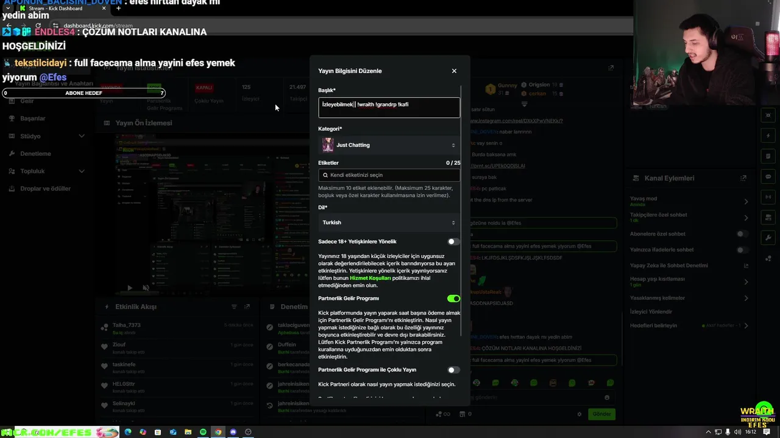Click Selinaykl in Etkinlik Akışı
This screenshot has height=438, width=780.
tap(124, 403)
